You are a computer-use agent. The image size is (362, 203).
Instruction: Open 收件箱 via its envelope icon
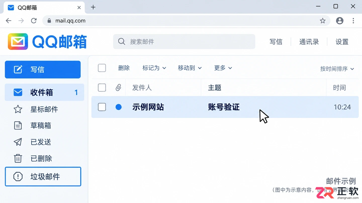[x=18, y=92]
